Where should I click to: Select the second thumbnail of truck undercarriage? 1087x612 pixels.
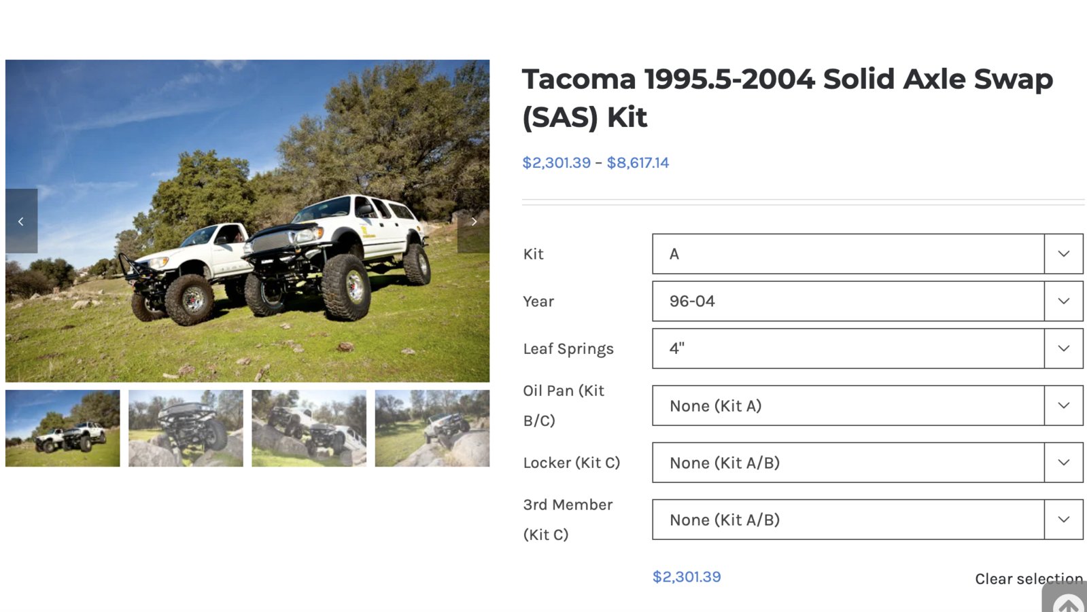186,428
